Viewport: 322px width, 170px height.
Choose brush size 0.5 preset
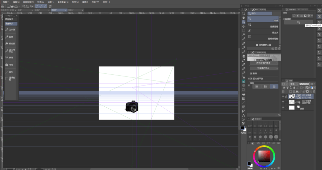255,131
